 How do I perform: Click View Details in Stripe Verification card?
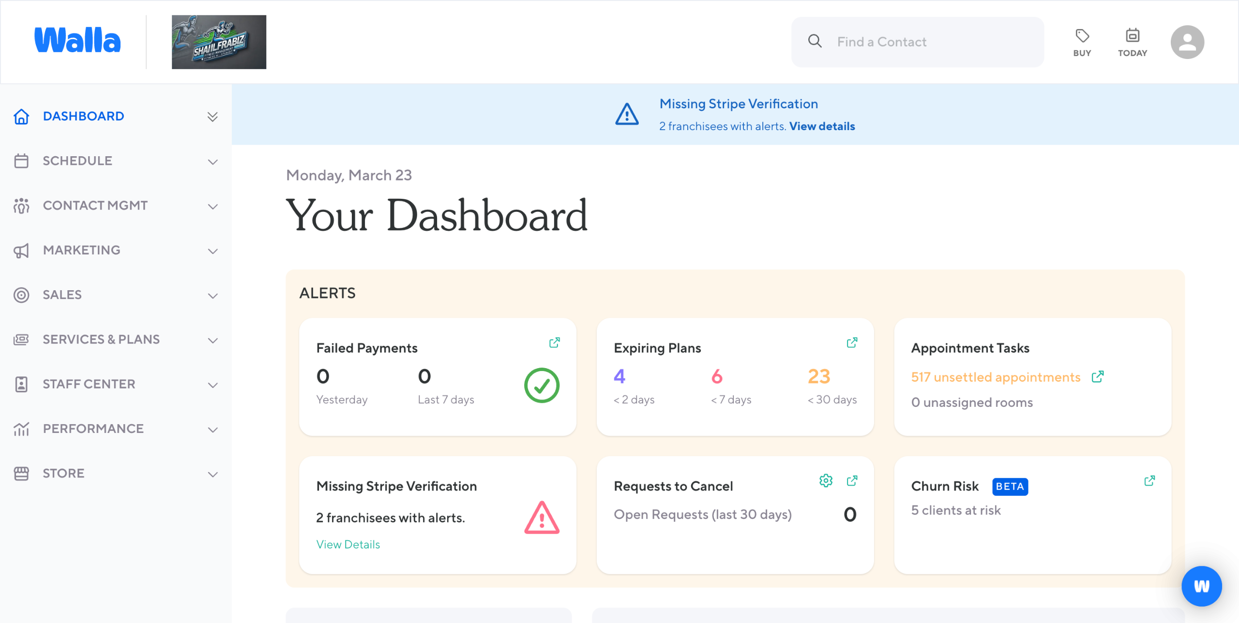pyautogui.click(x=348, y=545)
